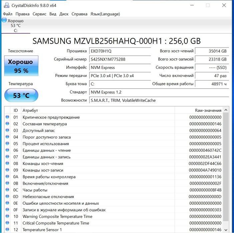Click status orb for Небезопасные отключения row
This screenshot has width=234, height=233.
(7, 196)
